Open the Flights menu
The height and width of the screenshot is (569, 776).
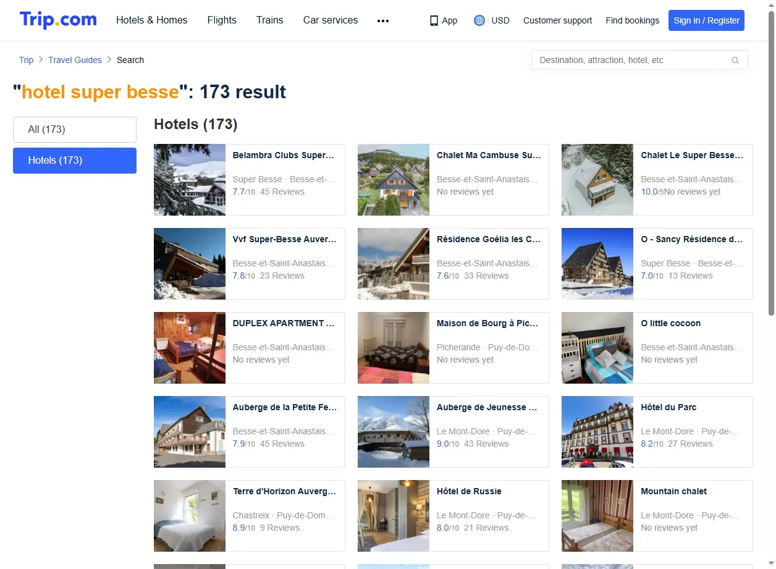click(x=222, y=20)
